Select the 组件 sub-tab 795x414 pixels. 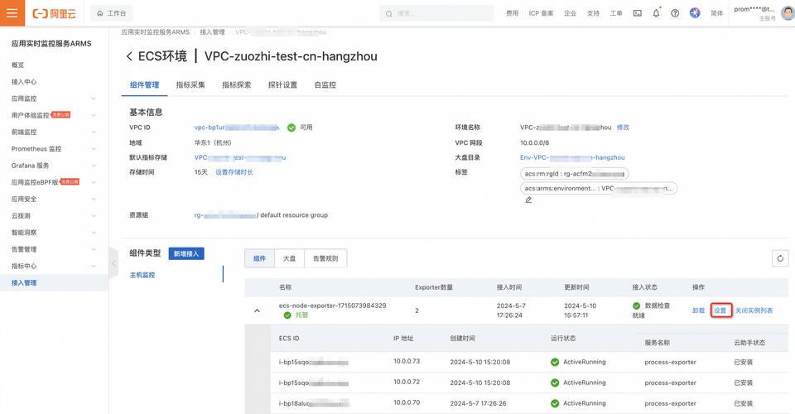pos(259,258)
